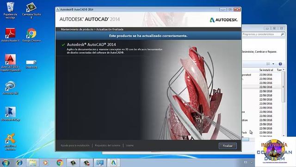Select the Camtasia Studio 8 desktop shortcut
Image resolution: width=296 pixels, height=167 pixels.
[x=31, y=10]
